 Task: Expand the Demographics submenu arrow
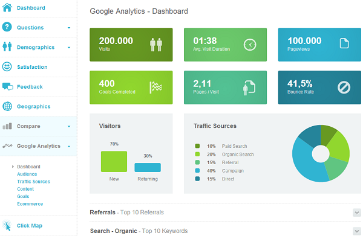pyautogui.click(x=69, y=48)
